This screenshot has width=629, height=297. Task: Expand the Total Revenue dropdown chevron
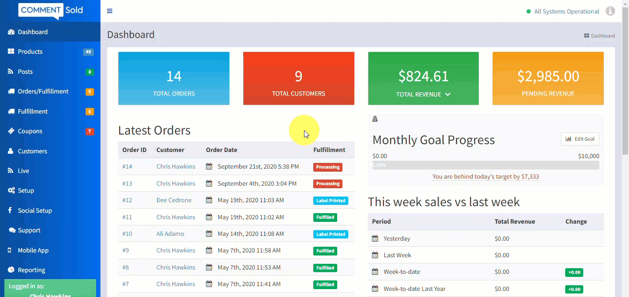pos(447,94)
